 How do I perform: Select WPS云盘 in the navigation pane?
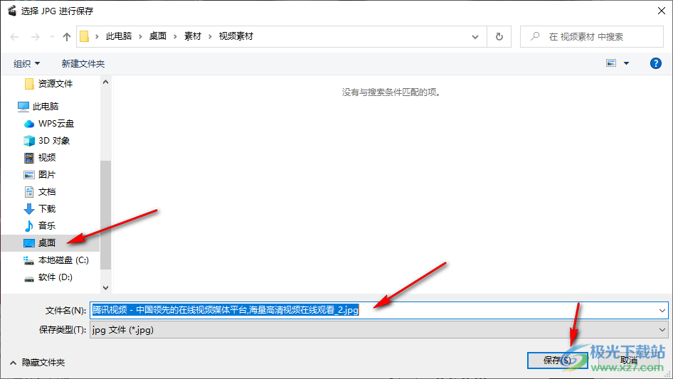[55, 124]
